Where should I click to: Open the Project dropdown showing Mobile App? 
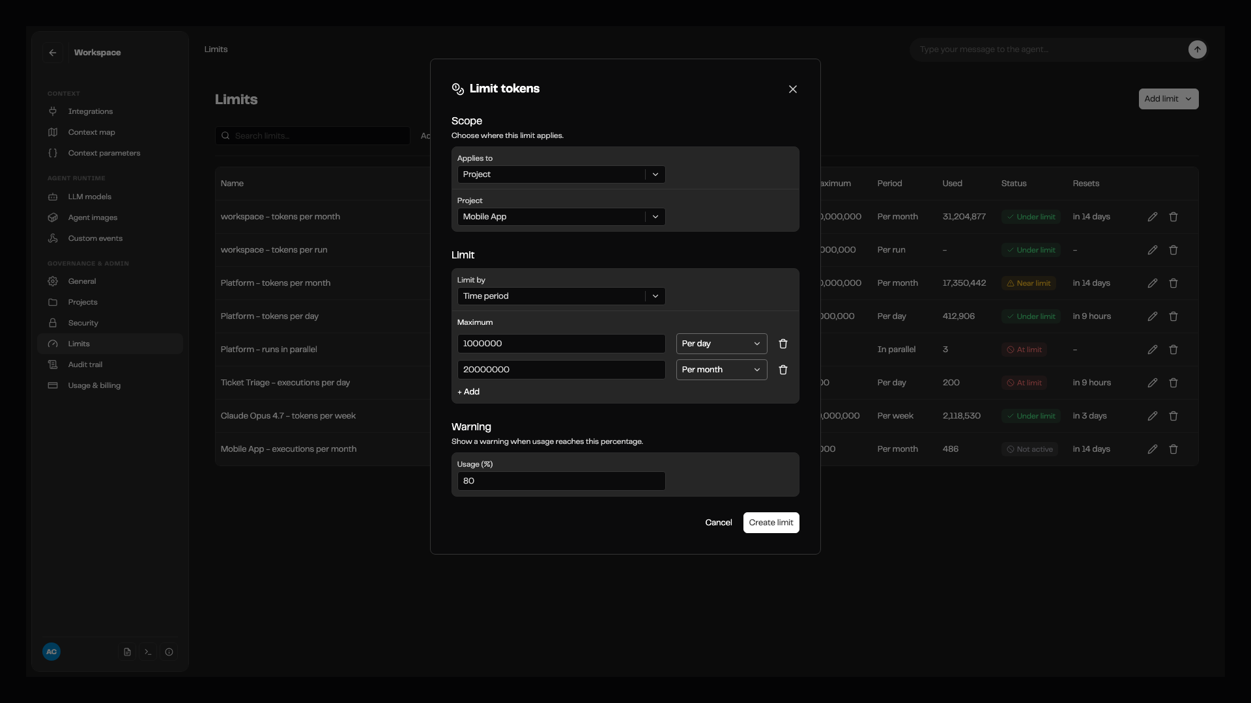point(561,217)
